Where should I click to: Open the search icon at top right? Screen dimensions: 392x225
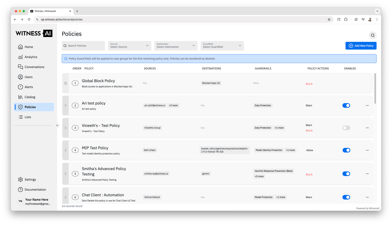(373, 35)
